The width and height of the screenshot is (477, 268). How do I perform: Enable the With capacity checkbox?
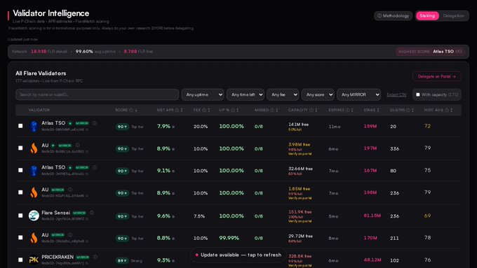tap(418, 94)
